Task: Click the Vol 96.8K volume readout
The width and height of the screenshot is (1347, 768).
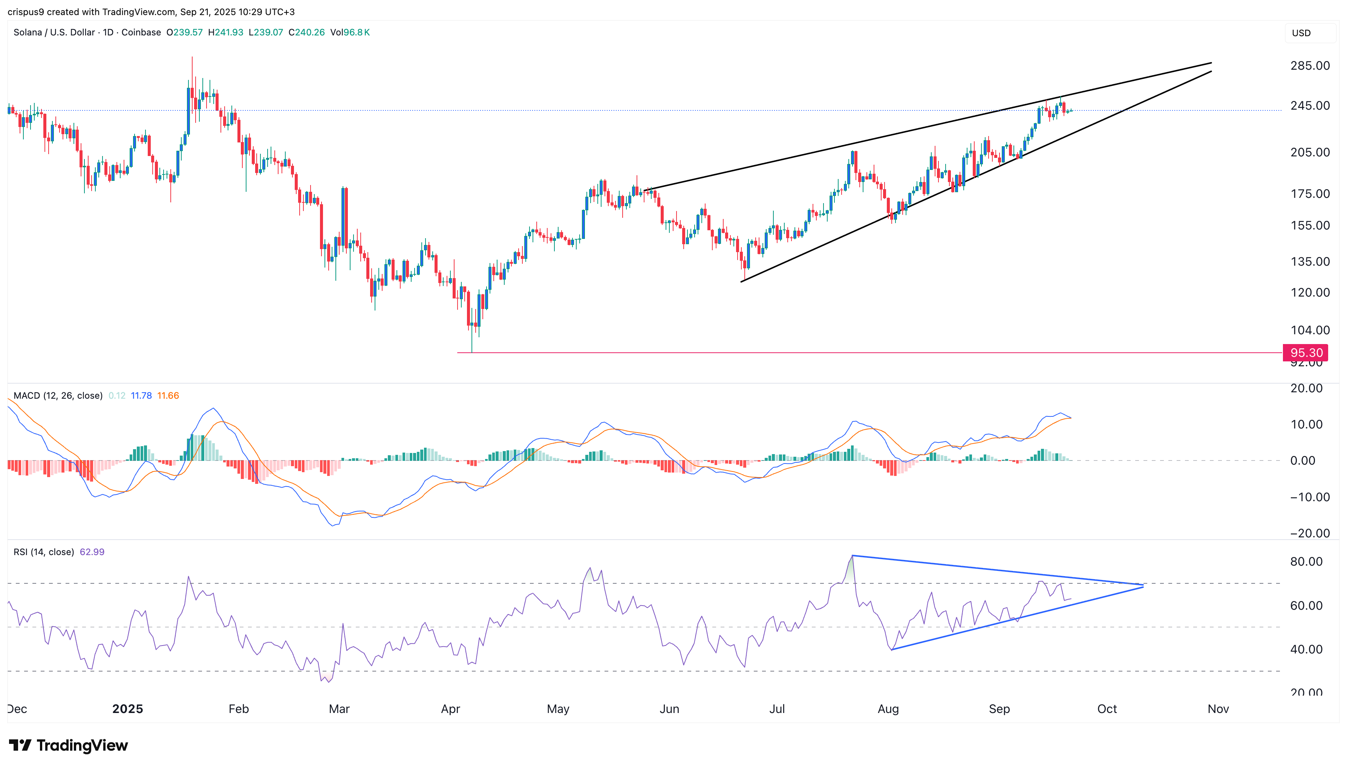Action: [x=350, y=32]
